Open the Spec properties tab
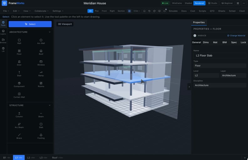248x160 pixels. click(234, 42)
